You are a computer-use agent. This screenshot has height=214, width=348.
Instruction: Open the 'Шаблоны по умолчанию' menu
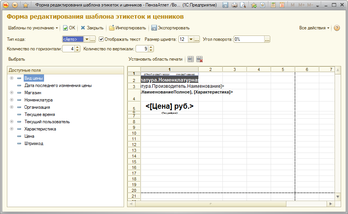33,28
